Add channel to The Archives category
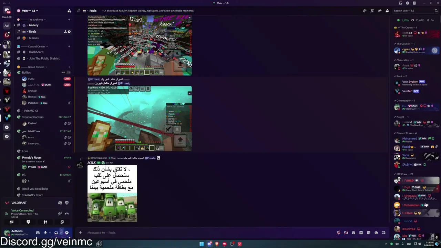The height and width of the screenshot is (248, 441). point(69,20)
